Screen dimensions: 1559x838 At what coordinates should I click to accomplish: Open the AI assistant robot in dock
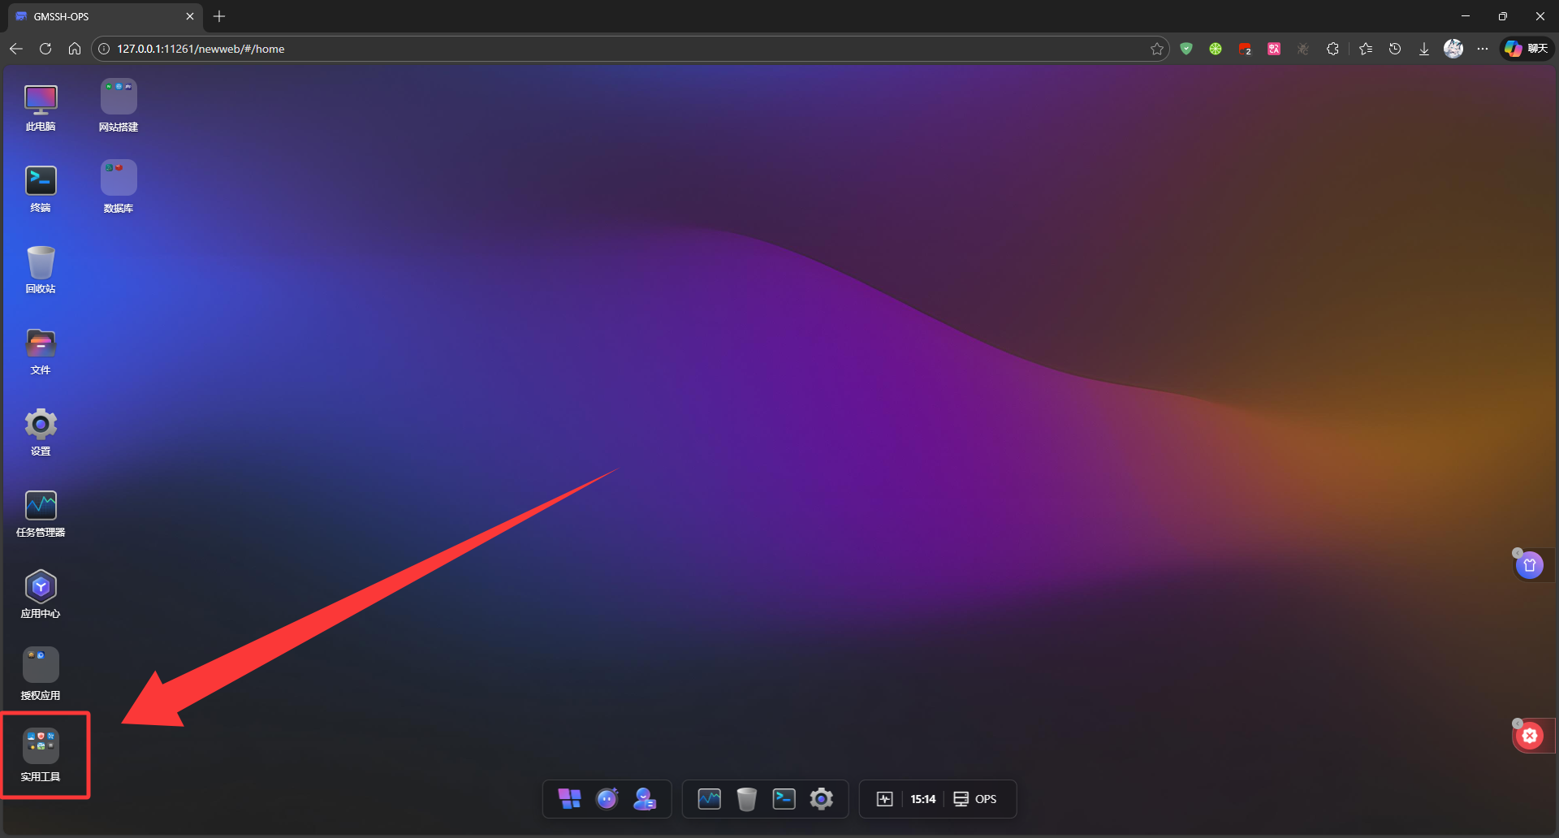click(607, 799)
